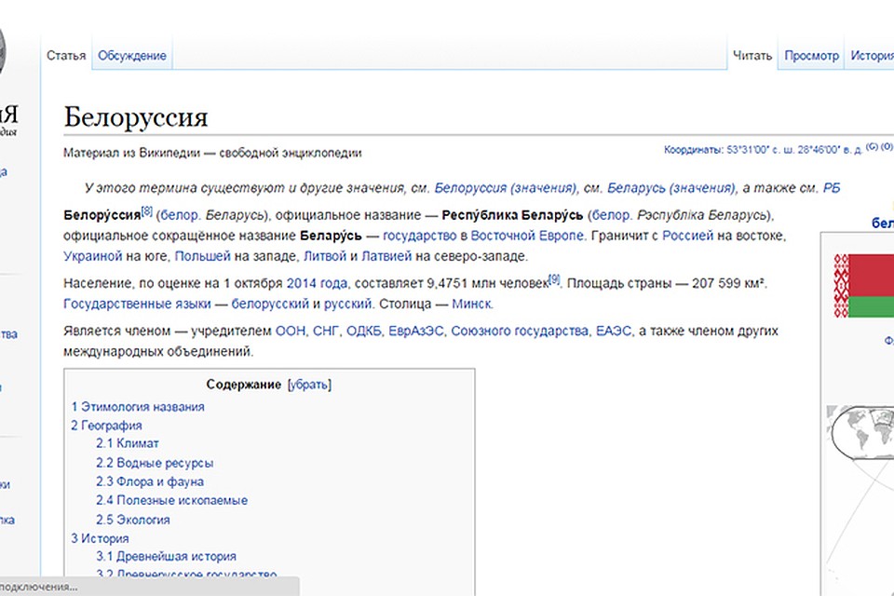Open the 2014 года link
Viewport: 894px width, 596px height.
(317, 283)
